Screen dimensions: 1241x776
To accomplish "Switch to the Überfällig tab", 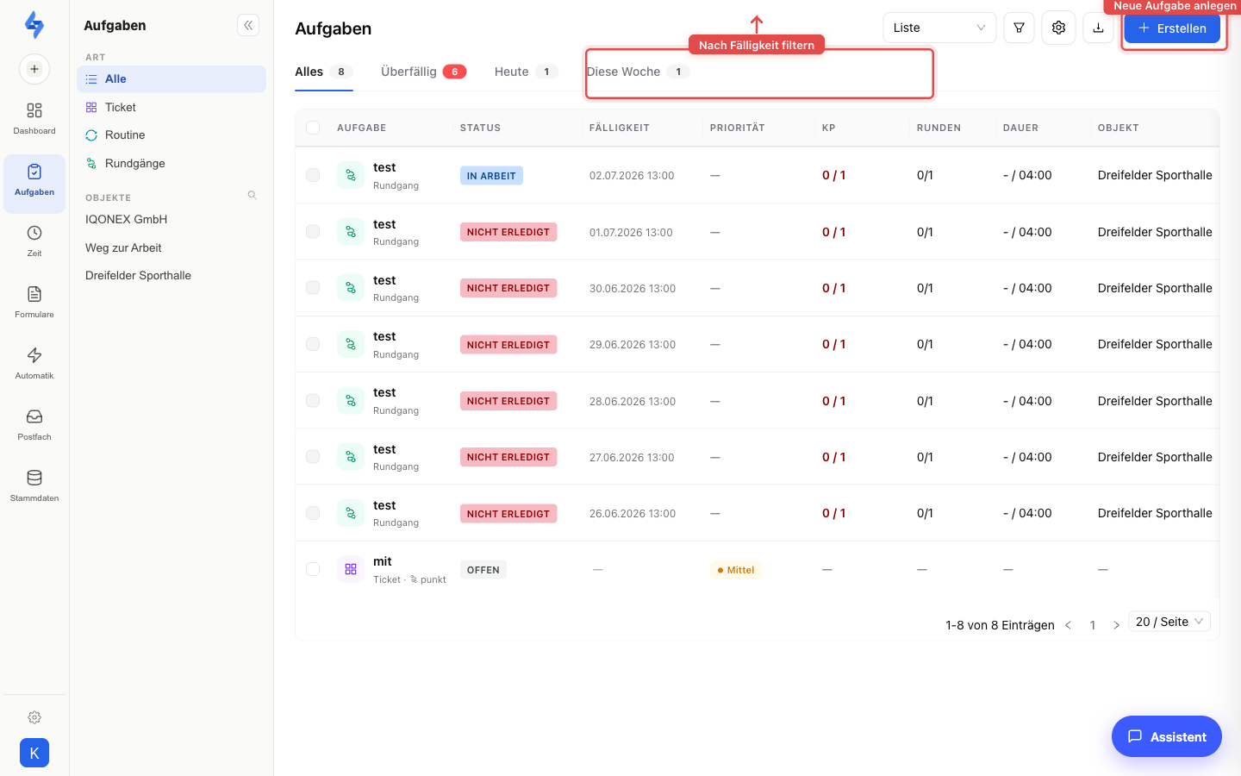I will coord(423,72).
